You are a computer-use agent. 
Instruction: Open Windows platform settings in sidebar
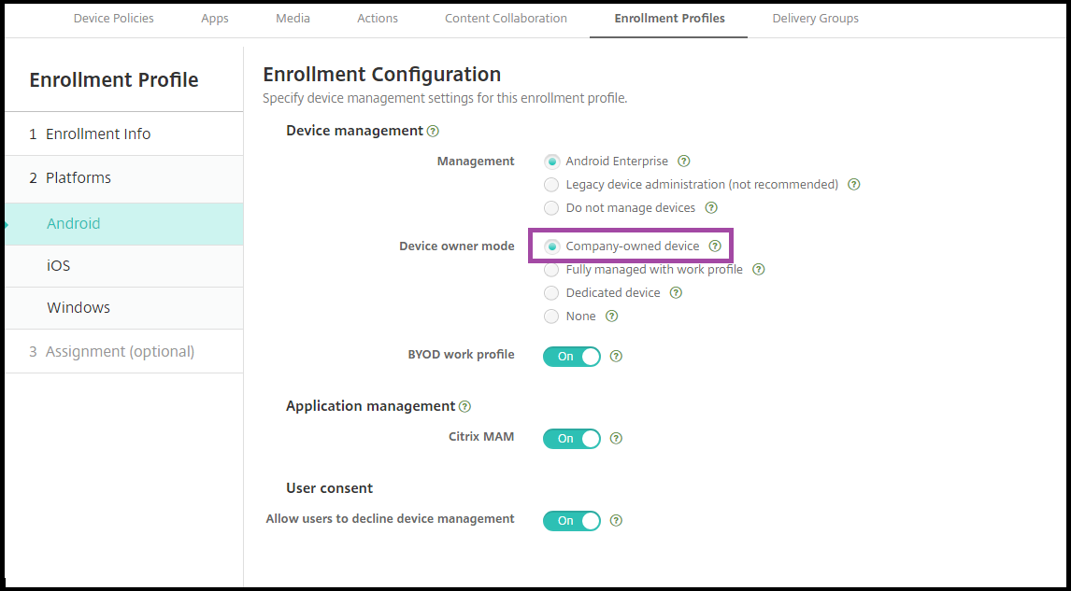[x=79, y=308]
